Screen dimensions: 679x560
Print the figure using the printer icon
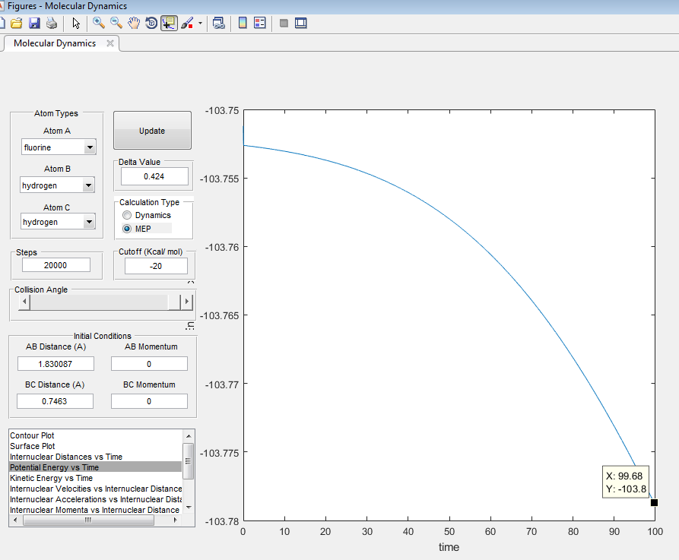coord(50,24)
